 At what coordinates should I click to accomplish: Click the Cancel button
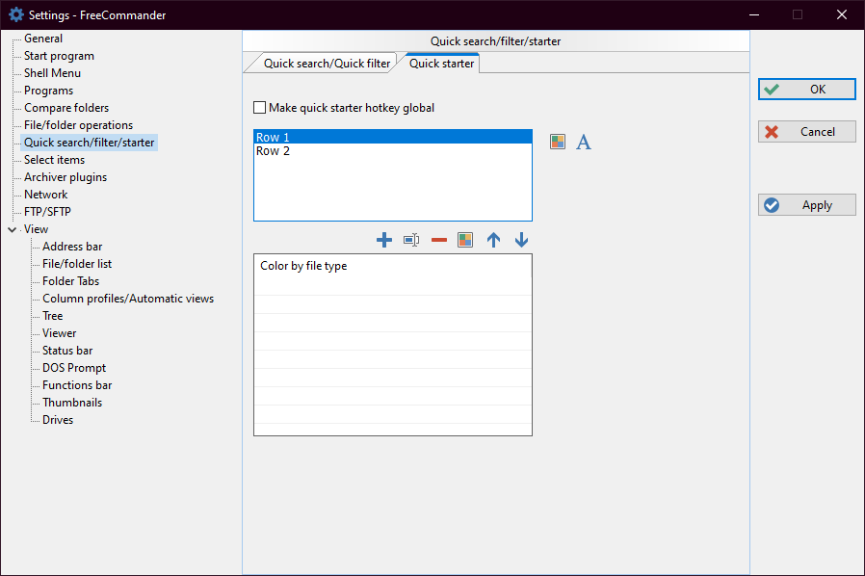click(x=806, y=132)
